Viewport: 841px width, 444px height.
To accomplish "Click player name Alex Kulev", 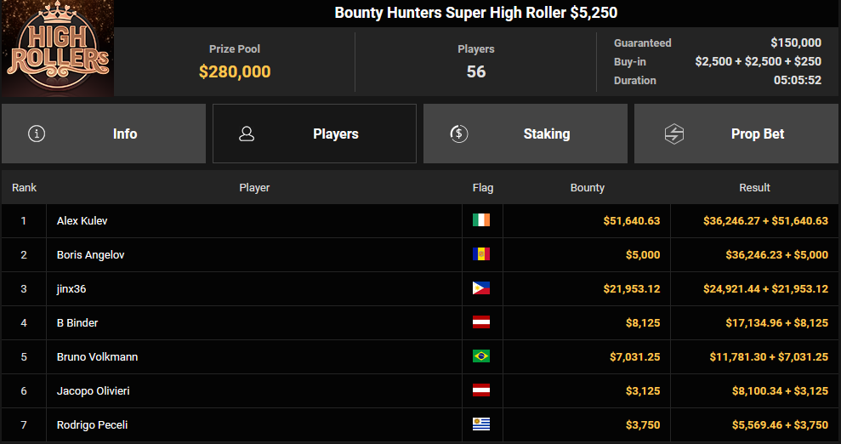I will (82, 221).
